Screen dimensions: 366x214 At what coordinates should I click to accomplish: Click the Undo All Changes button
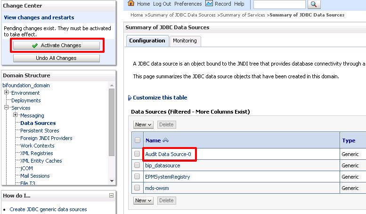point(56,58)
